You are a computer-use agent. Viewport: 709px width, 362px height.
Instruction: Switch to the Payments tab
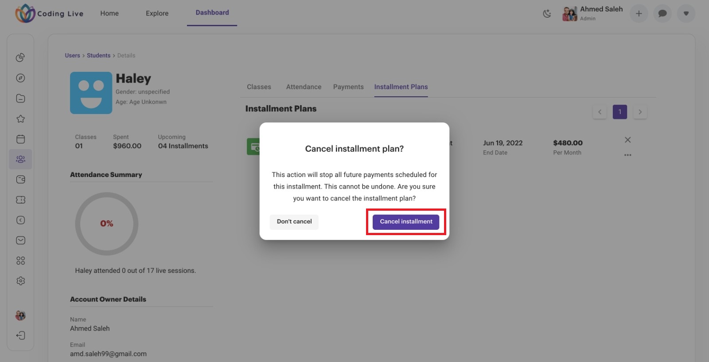coord(348,87)
